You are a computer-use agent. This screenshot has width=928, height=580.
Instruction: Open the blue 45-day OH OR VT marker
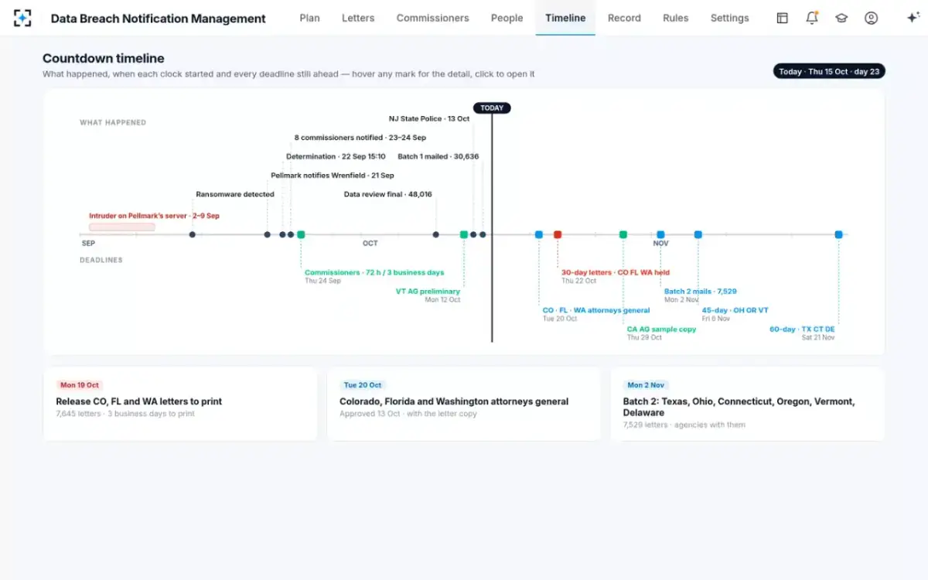point(698,234)
